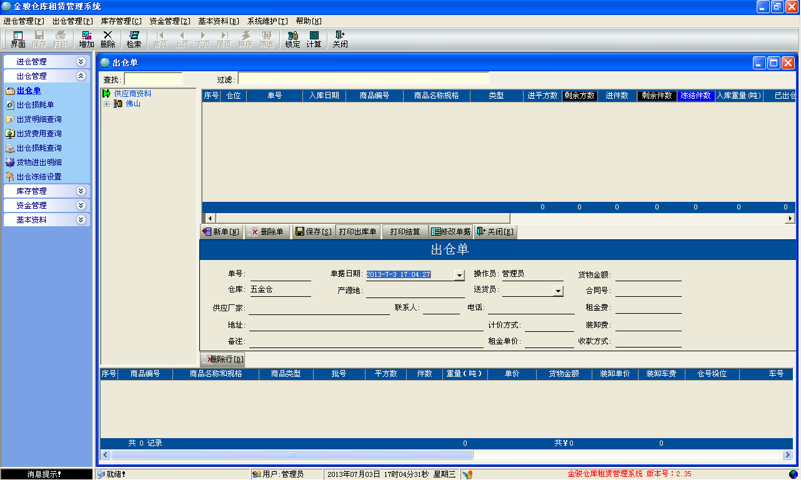The height and width of the screenshot is (480, 801).
Task: Click the globe icon at status bar end
Action: tap(794, 474)
